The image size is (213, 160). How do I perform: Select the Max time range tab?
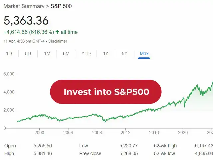tap(144, 53)
